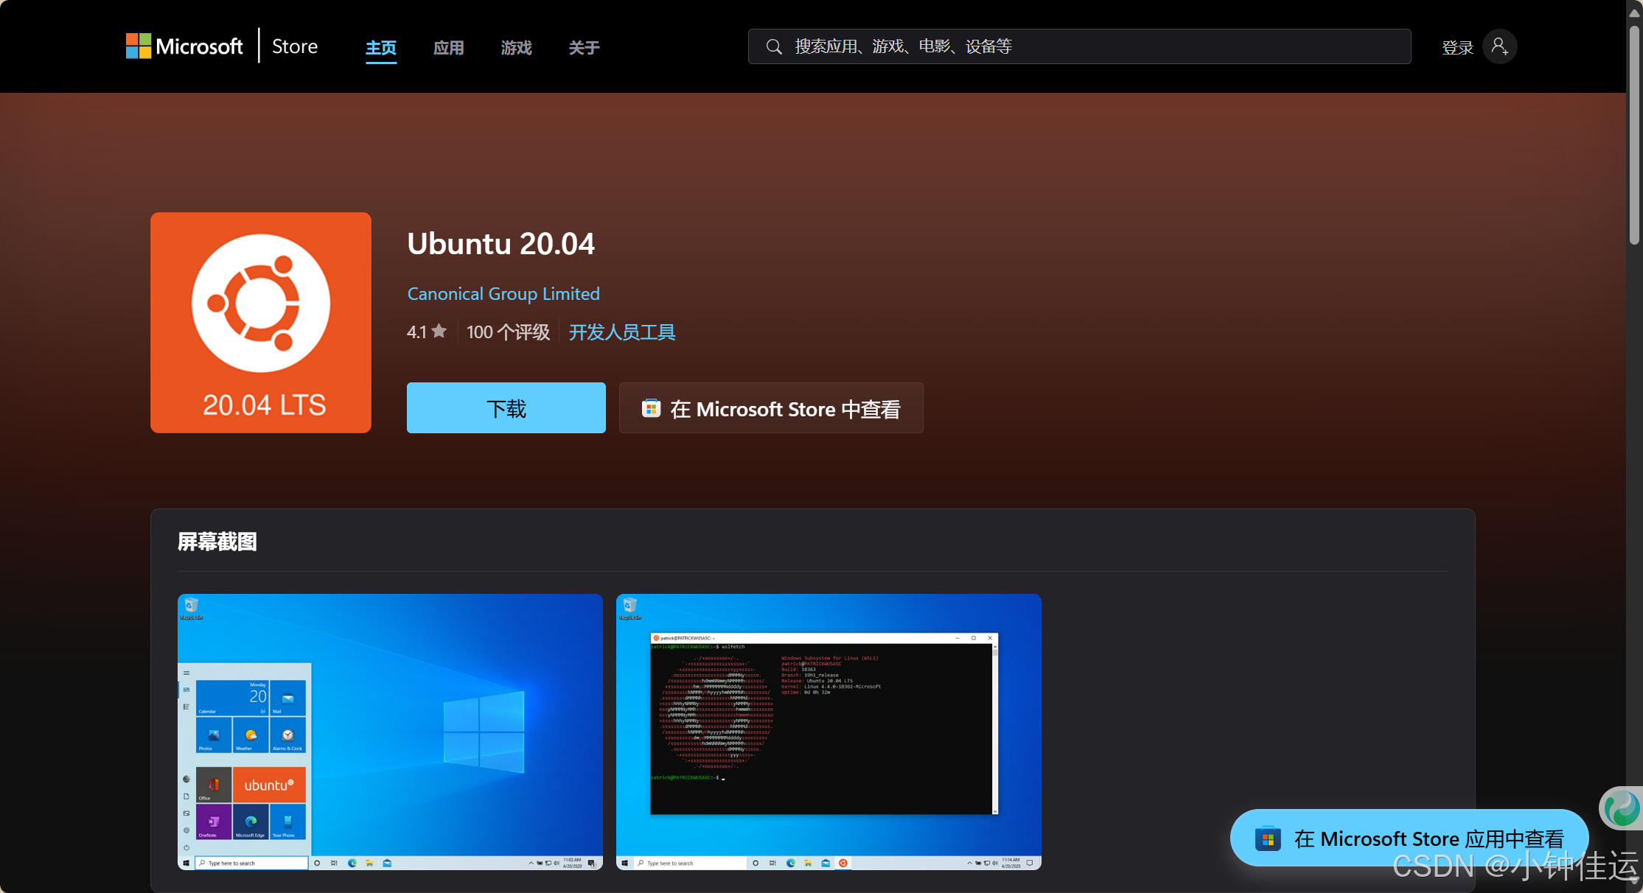Open the 开发人员工具 category link
1643x893 pixels.
point(622,332)
